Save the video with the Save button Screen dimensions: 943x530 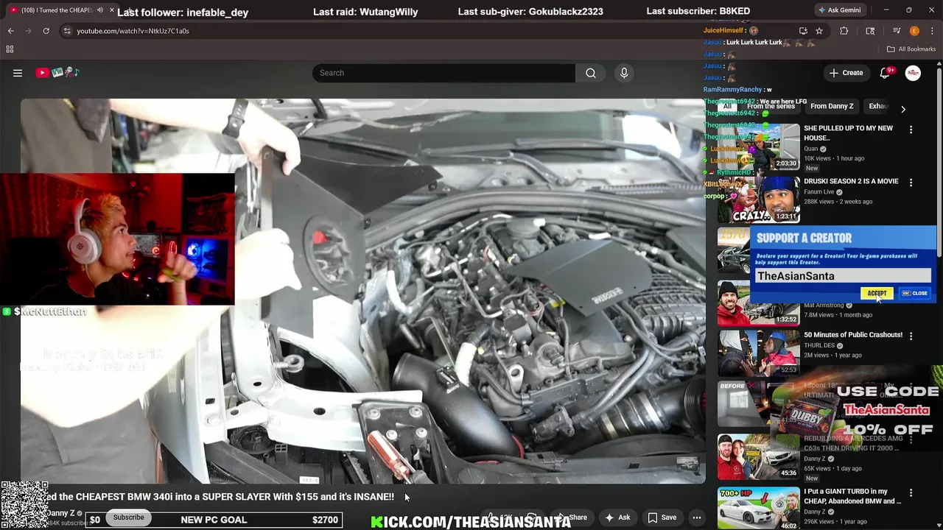[x=662, y=517]
